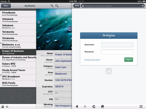Screen dimensions: 146x109
Task: Lock the wallet with the padlock icon
Action: click(x=3, y=107)
